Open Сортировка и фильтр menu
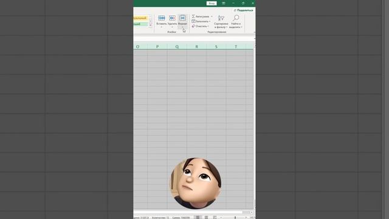 coord(221,22)
